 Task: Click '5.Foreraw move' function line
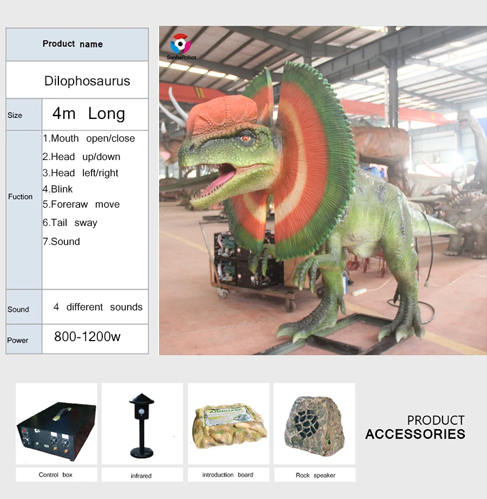[81, 204]
